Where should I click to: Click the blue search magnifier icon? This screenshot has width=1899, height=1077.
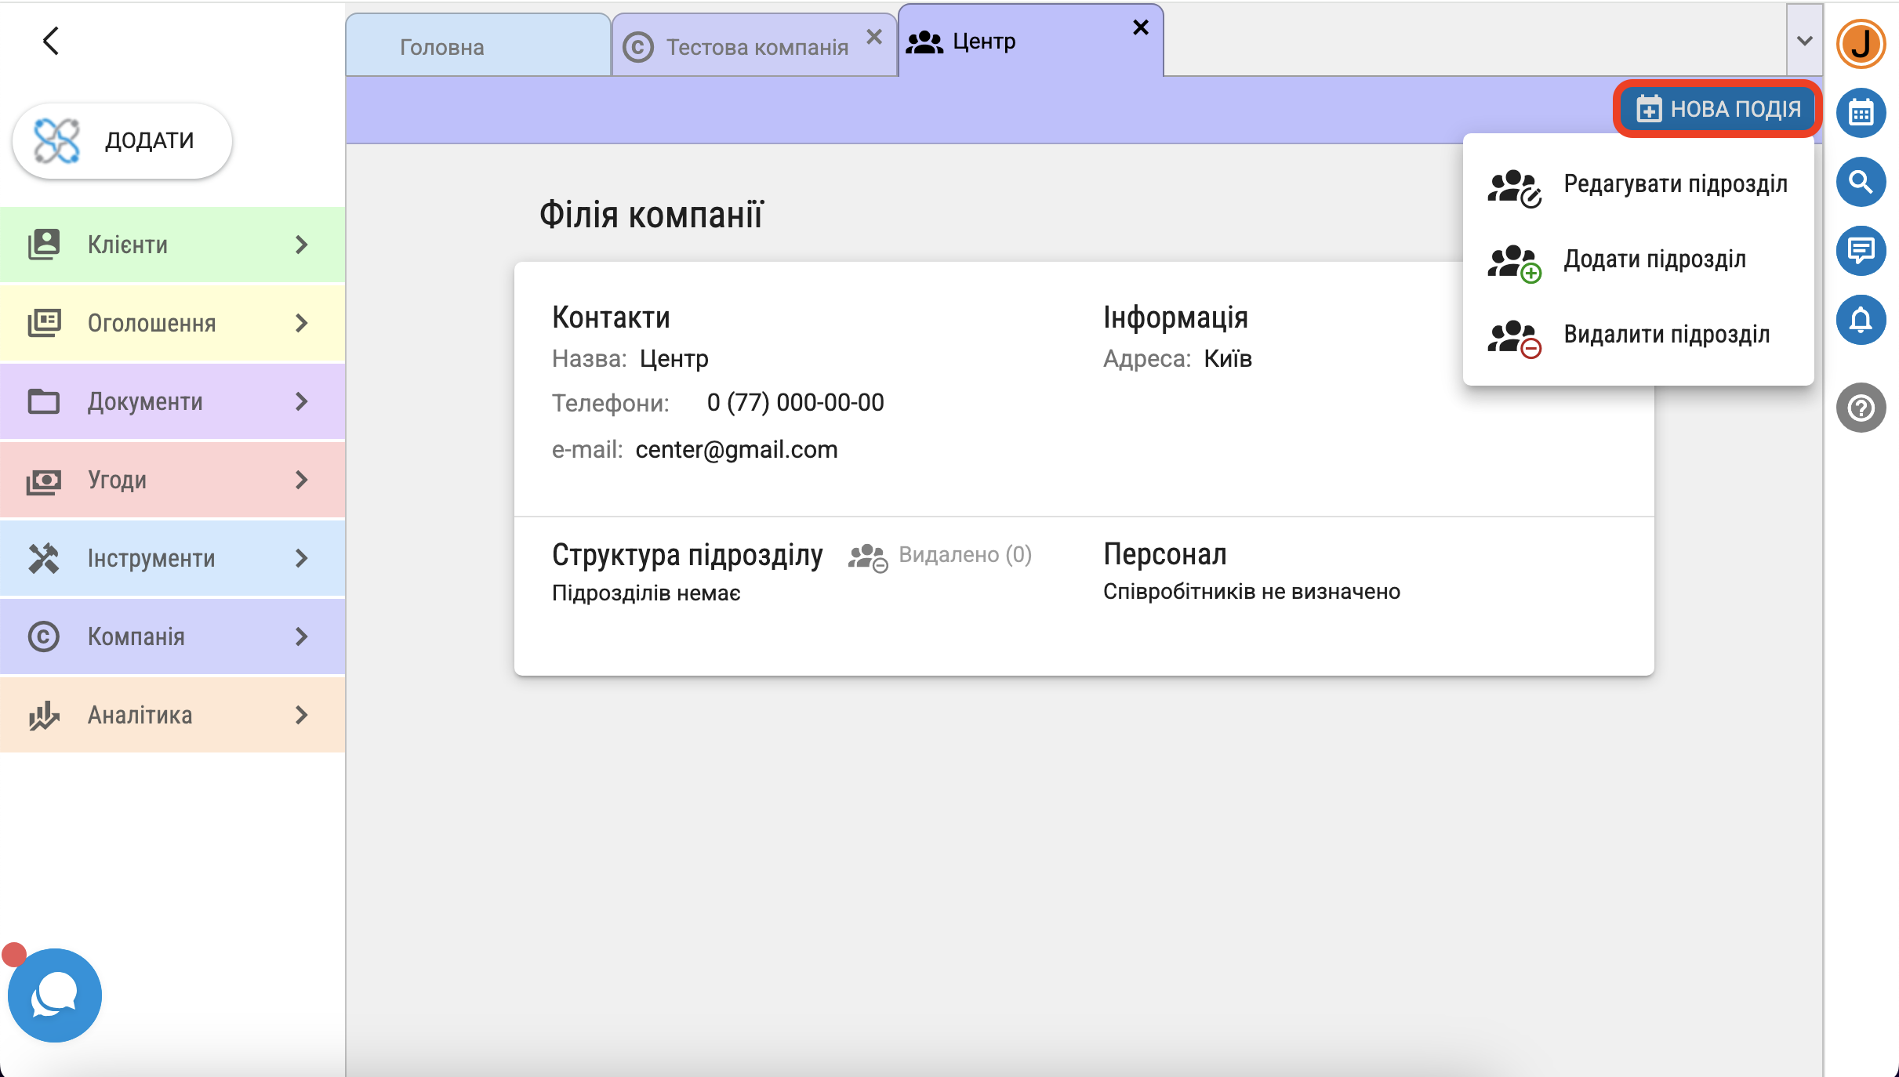pyautogui.click(x=1861, y=182)
